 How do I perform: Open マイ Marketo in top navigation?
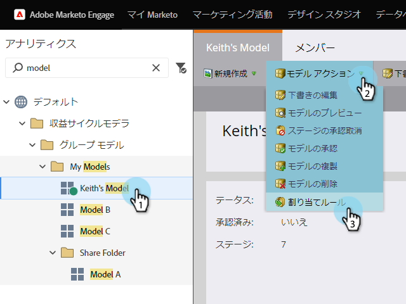[x=152, y=15]
